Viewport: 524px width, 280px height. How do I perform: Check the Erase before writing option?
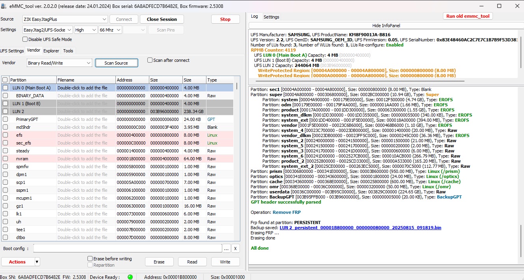[90, 259]
